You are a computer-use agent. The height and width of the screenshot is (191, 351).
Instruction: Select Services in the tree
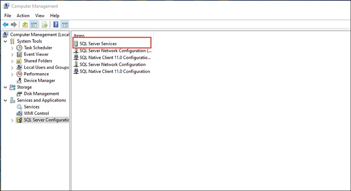(32, 107)
